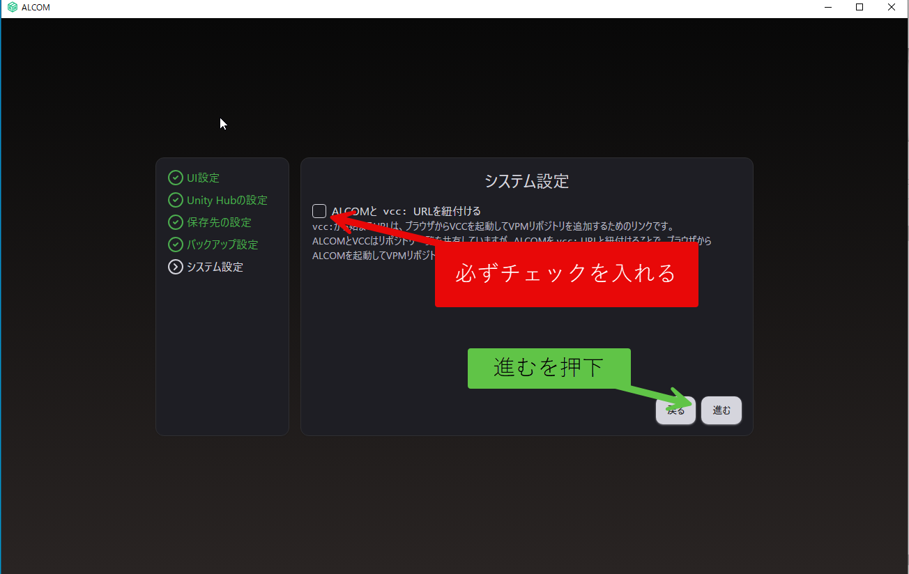This screenshot has height=574, width=909.
Task: Minimize the ALCOM window
Action: [828, 8]
